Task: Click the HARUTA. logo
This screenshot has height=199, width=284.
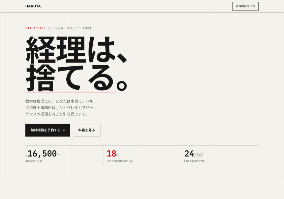Action: (34, 6)
